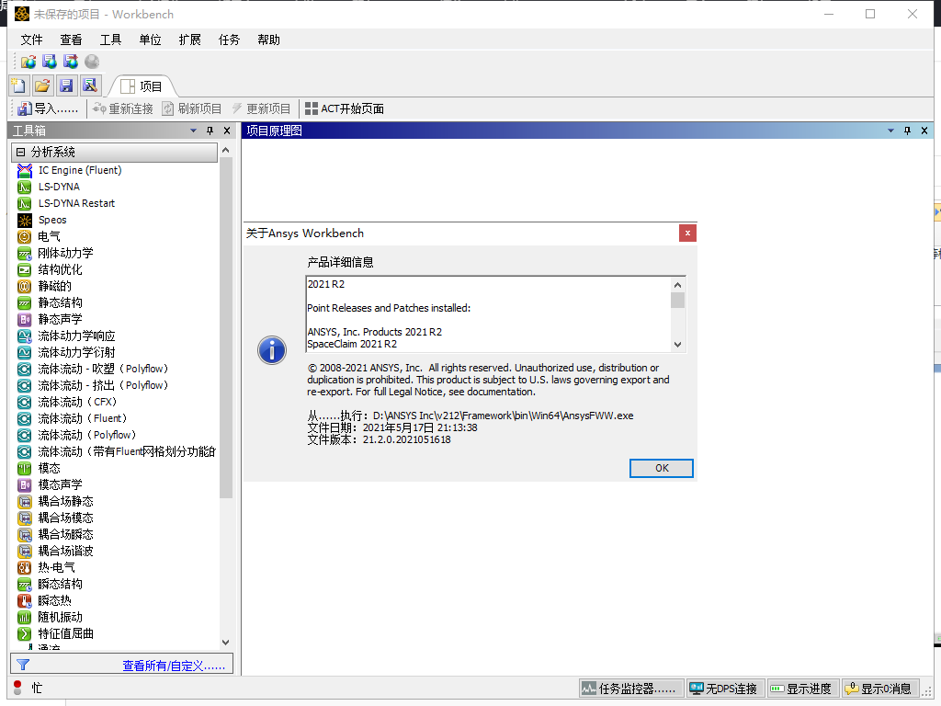The height and width of the screenshot is (706, 941).
Task: Toggle pin on 项目原理图 panel
Action: tap(907, 131)
